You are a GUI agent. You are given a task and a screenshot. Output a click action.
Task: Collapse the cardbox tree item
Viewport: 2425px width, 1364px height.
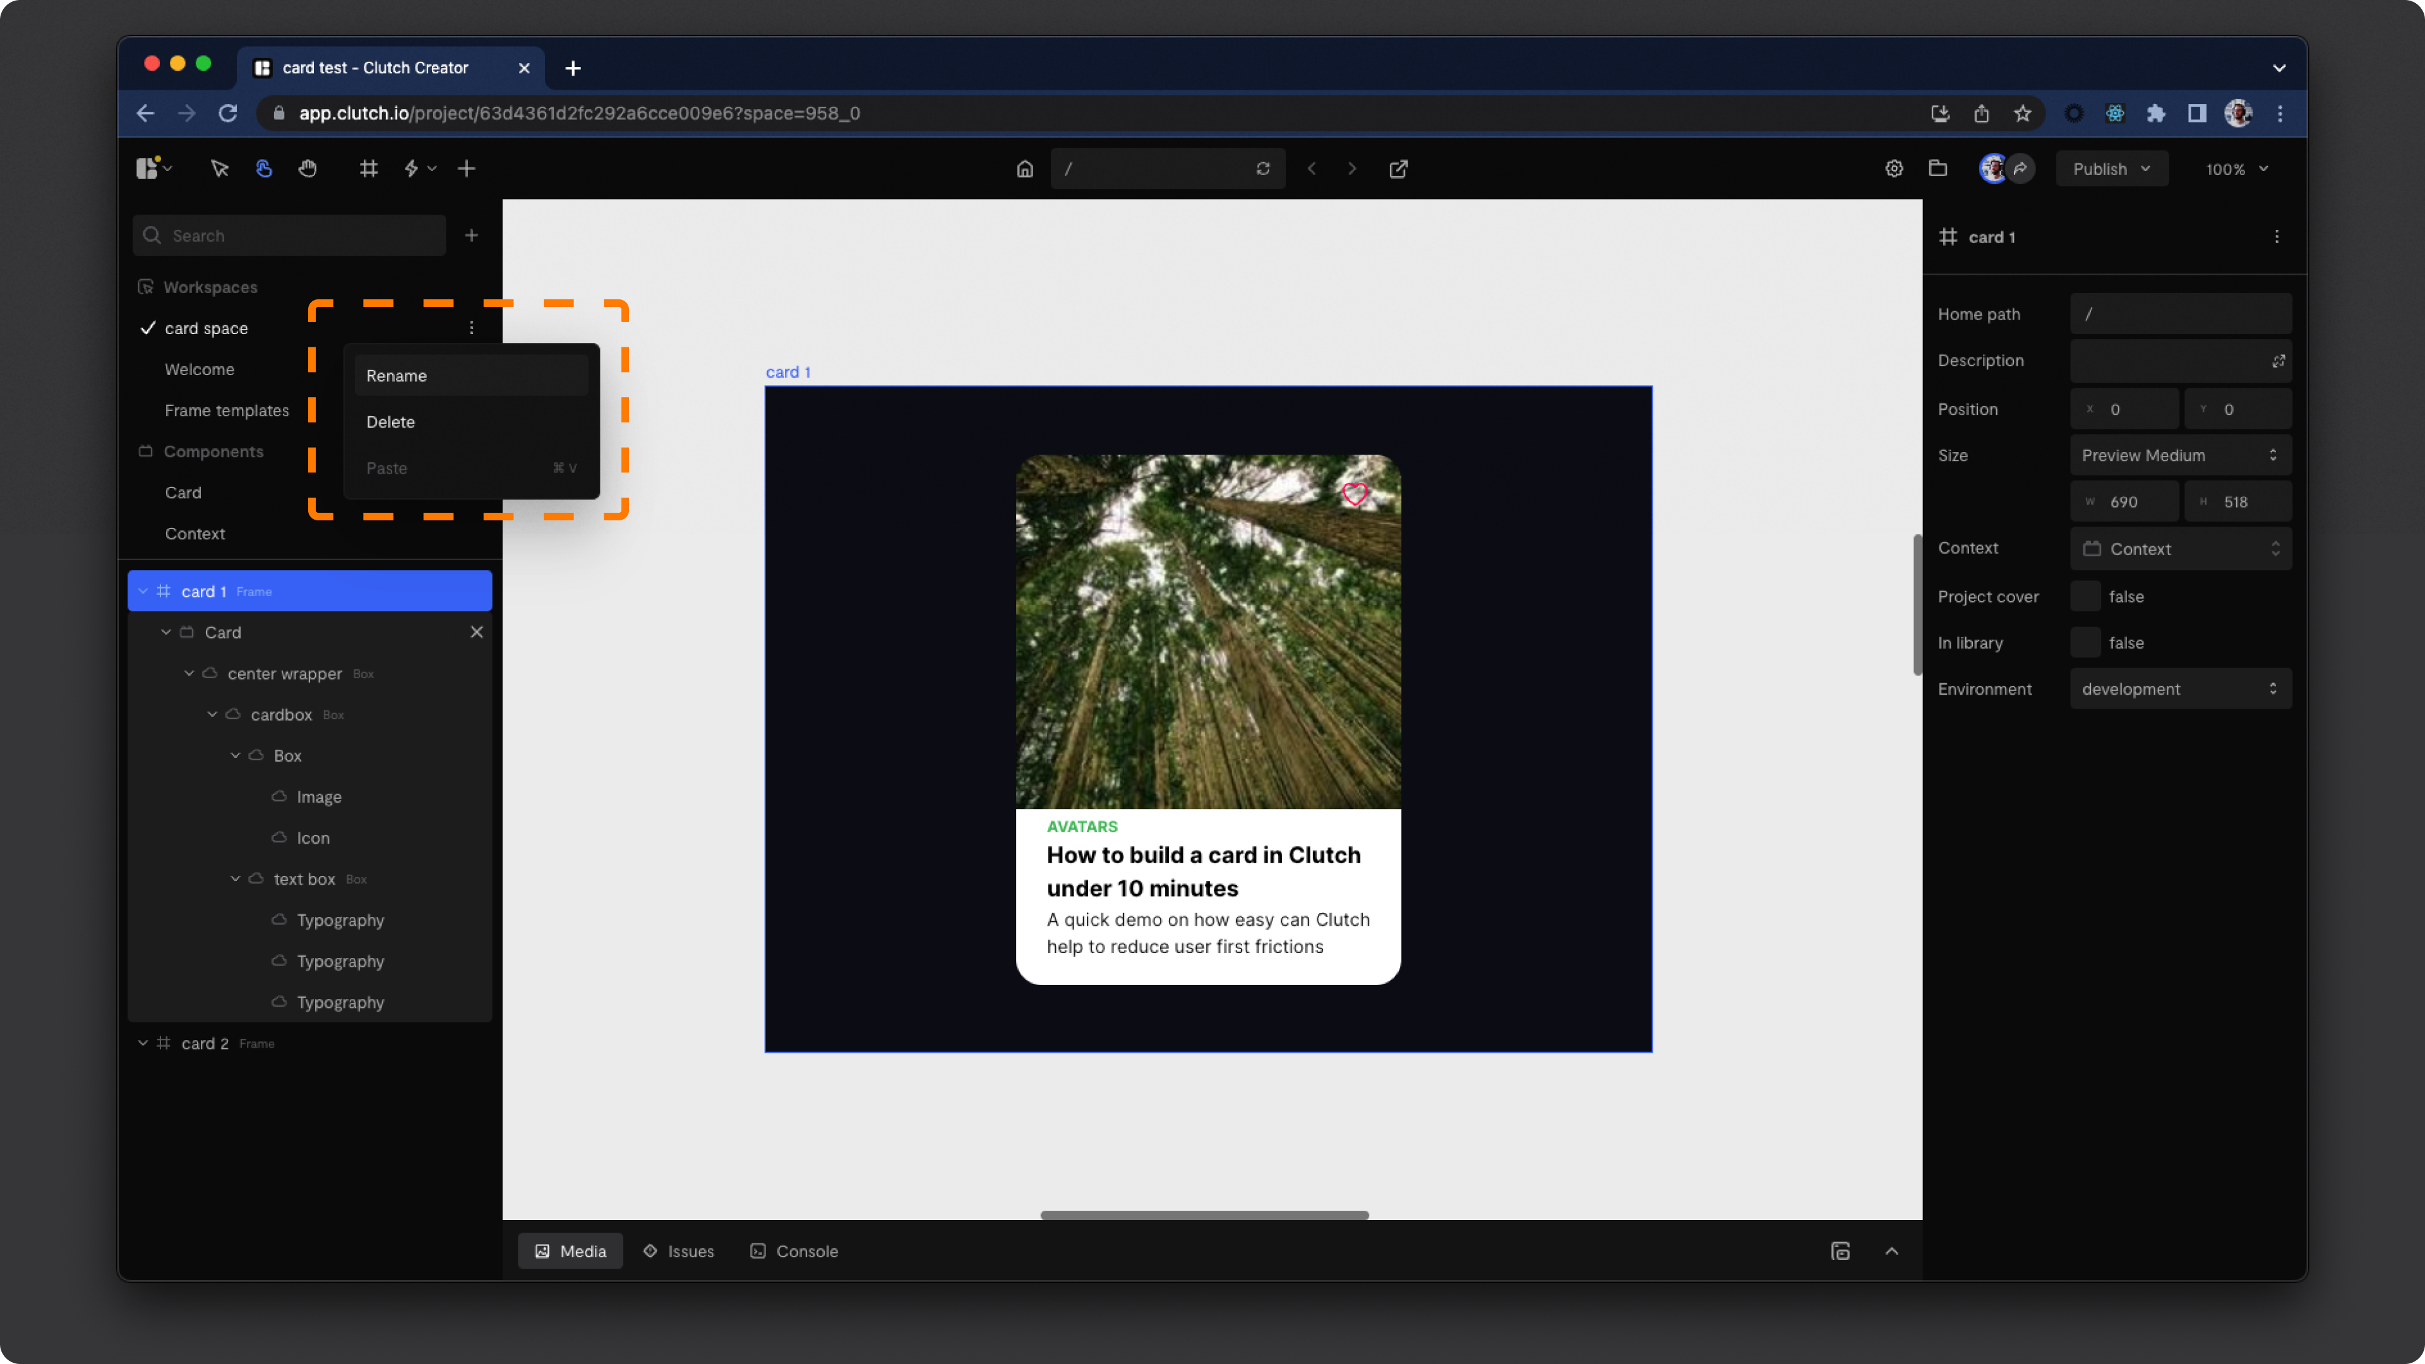click(213, 714)
